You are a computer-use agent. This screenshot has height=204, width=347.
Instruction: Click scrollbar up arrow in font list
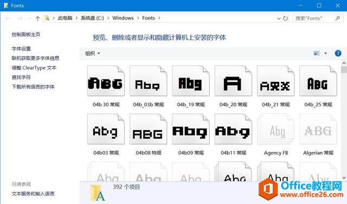(x=344, y=63)
